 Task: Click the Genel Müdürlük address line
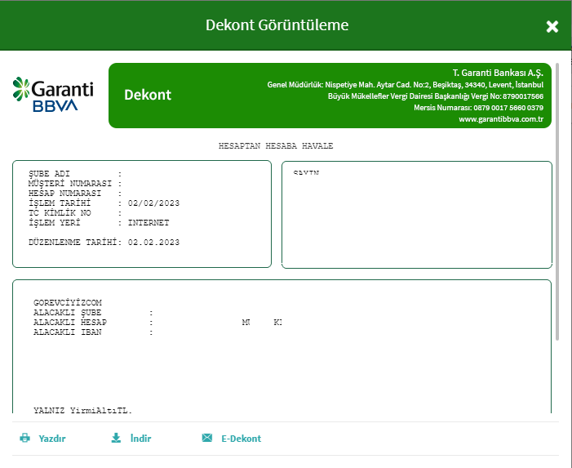tap(405, 85)
